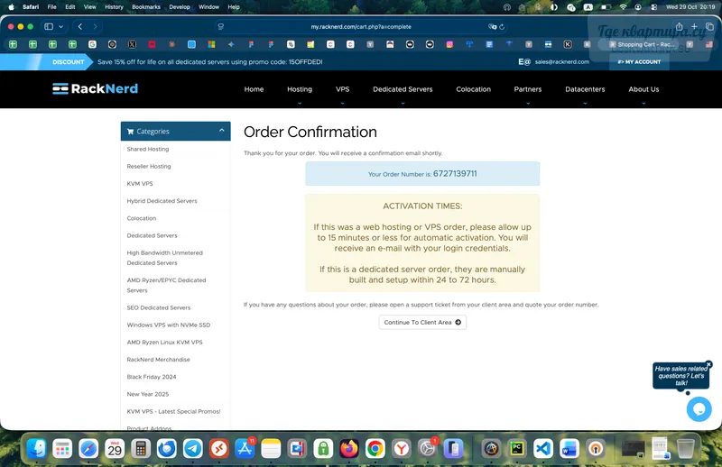Click the reload page icon in address bar
The width and height of the screenshot is (722, 467).
502,27
